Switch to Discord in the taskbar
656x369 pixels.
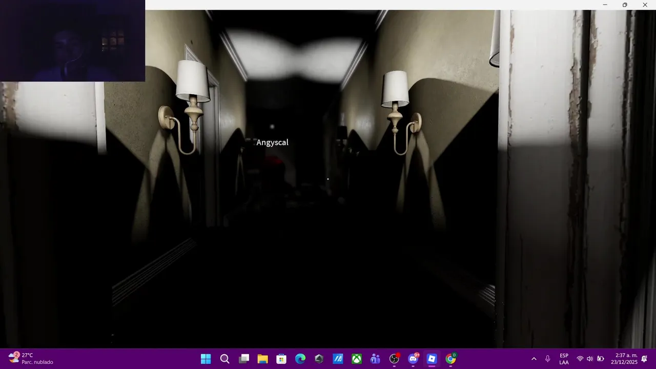coord(413,359)
